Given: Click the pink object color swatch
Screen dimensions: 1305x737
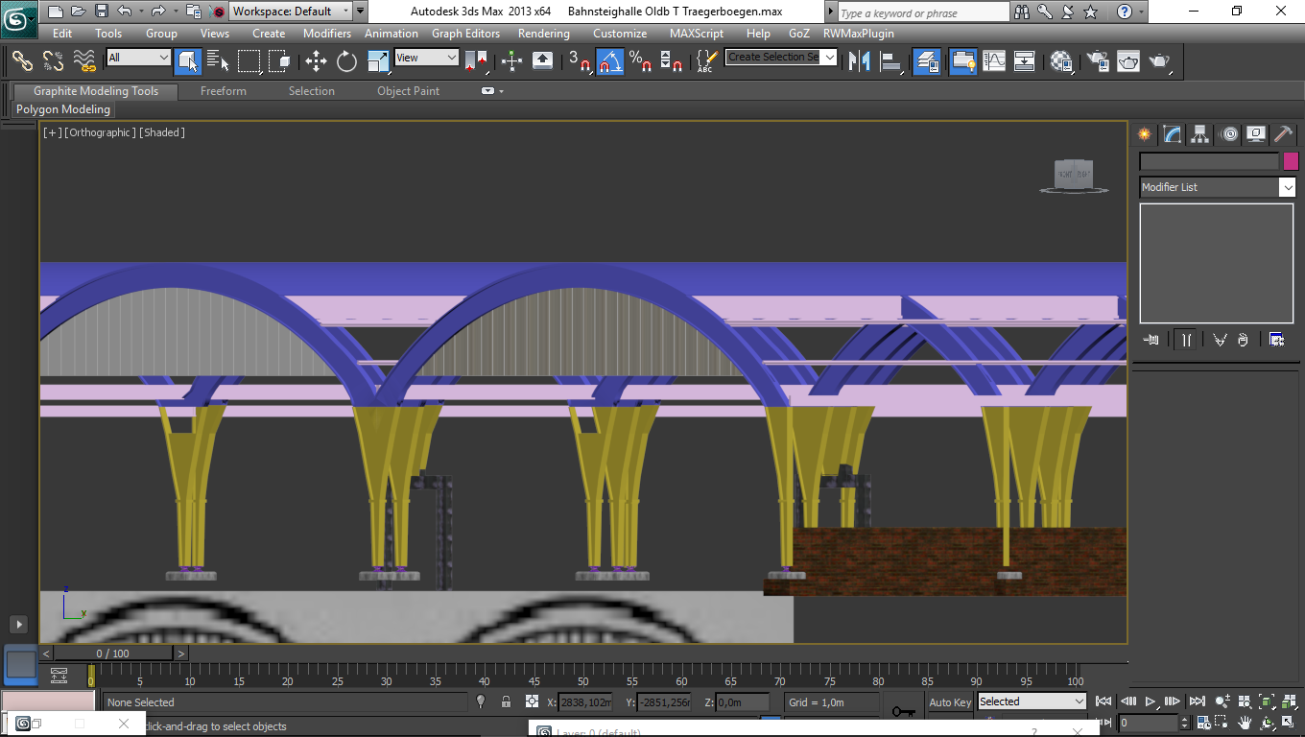Looking at the screenshot, I should pyautogui.click(x=1291, y=161).
